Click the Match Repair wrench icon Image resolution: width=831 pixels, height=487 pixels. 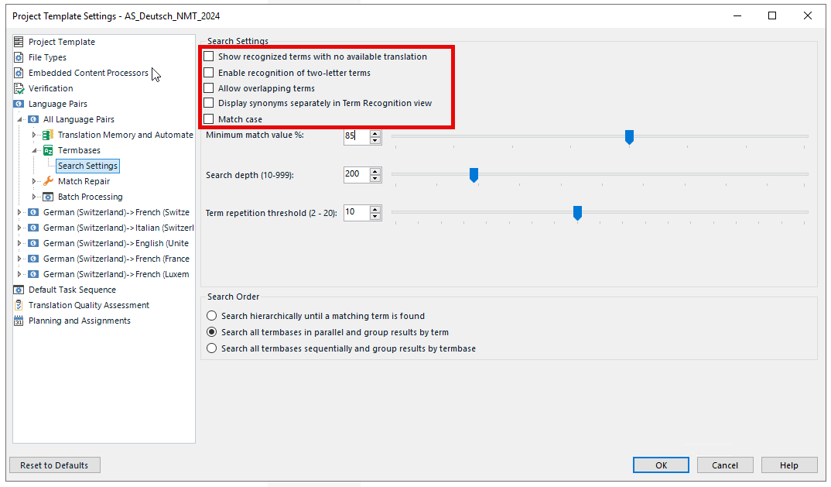click(48, 181)
